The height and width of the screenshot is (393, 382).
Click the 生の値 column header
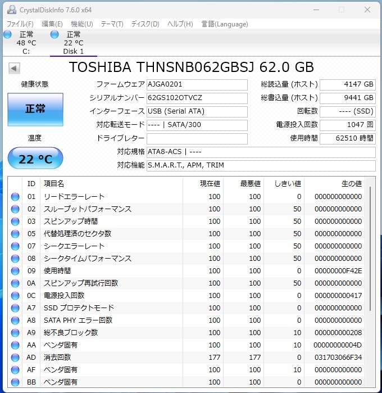[335, 184]
